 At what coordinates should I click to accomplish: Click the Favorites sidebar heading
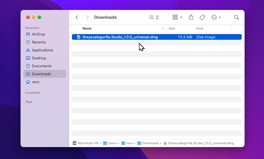(32, 28)
